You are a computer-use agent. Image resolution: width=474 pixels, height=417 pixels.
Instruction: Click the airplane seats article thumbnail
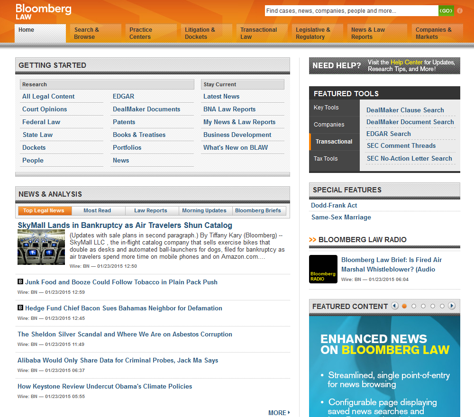41,247
